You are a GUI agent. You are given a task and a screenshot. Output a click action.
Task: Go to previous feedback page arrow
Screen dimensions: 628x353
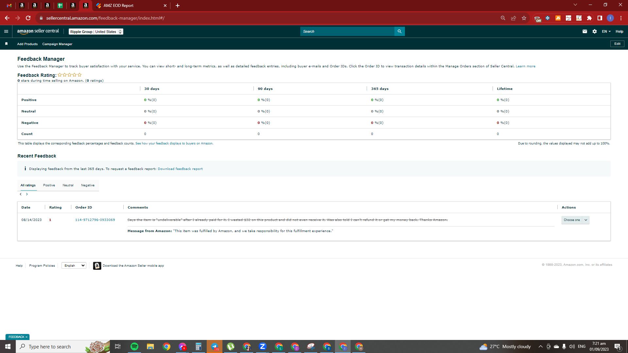(21, 194)
